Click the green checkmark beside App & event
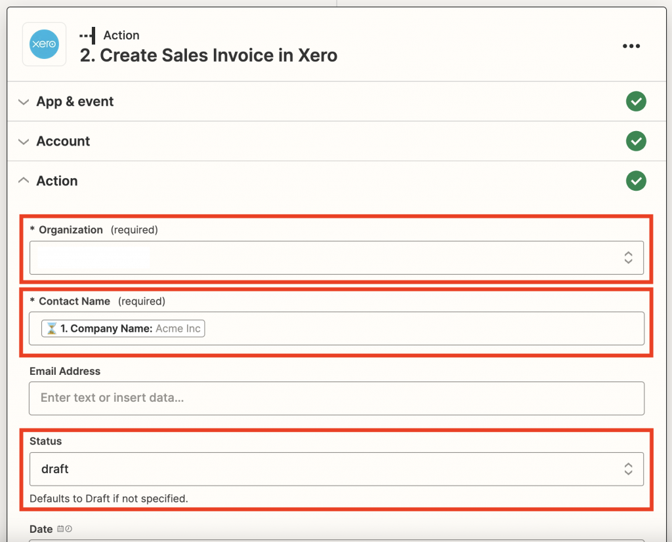Screen dimensions: 672x542 (x=636, y=102)
